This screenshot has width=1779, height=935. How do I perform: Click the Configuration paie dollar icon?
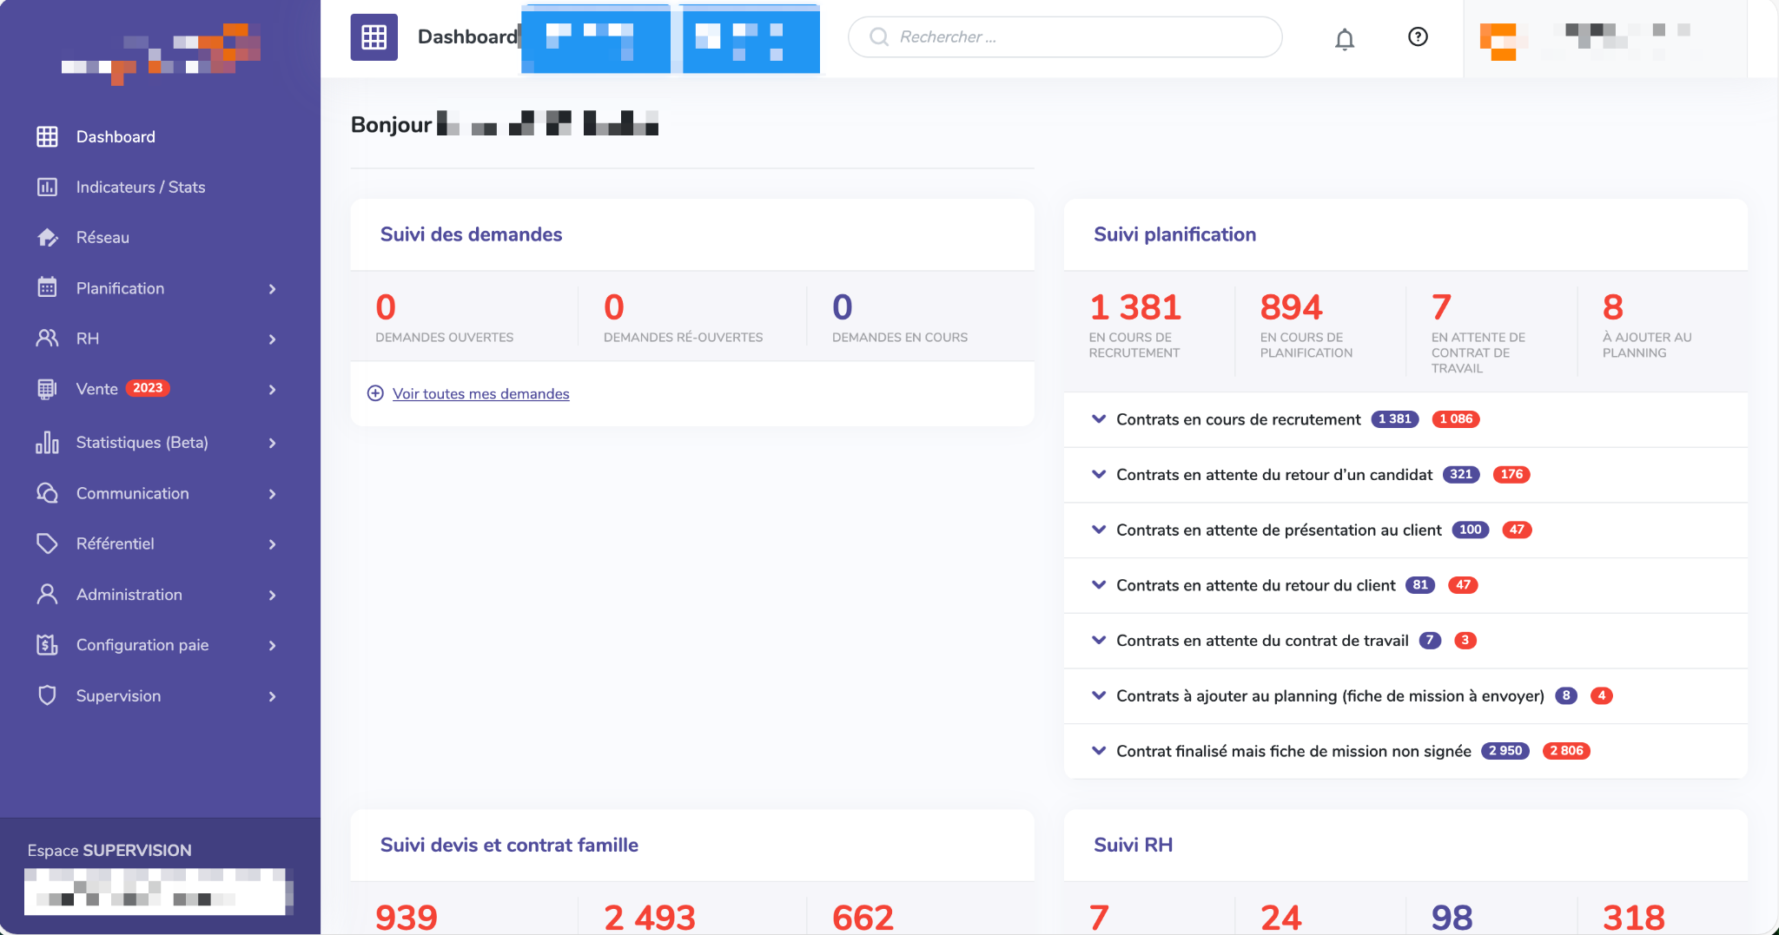point(47,645)
